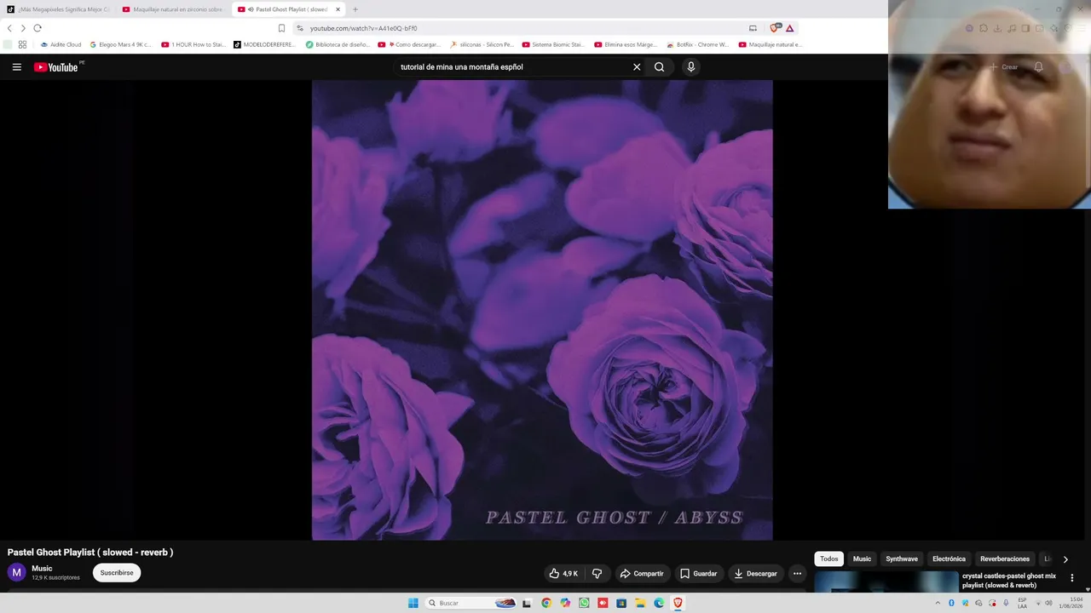Open the Biblioteca de diseño bookmark
Image resolution: width=1091 pixels, height=613 pixels.
pos(338,44)
